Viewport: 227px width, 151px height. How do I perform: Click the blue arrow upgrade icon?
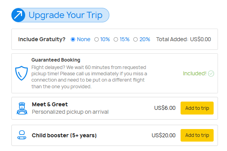pyautogui.click(x=18, y=15)
